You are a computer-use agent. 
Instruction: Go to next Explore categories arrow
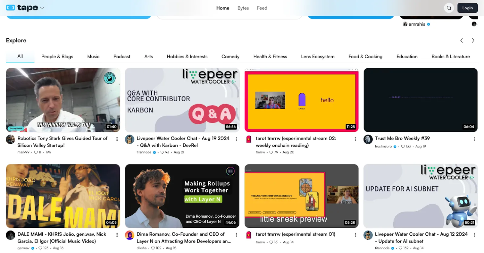[473, 40]
